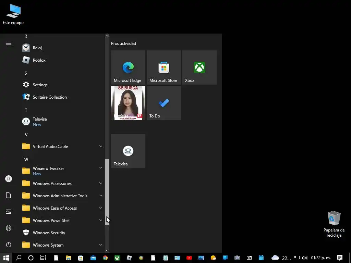This screenshot has height=263, width=351.
Task: Open Roblox icon on taskbar
Action: [129, 258]
